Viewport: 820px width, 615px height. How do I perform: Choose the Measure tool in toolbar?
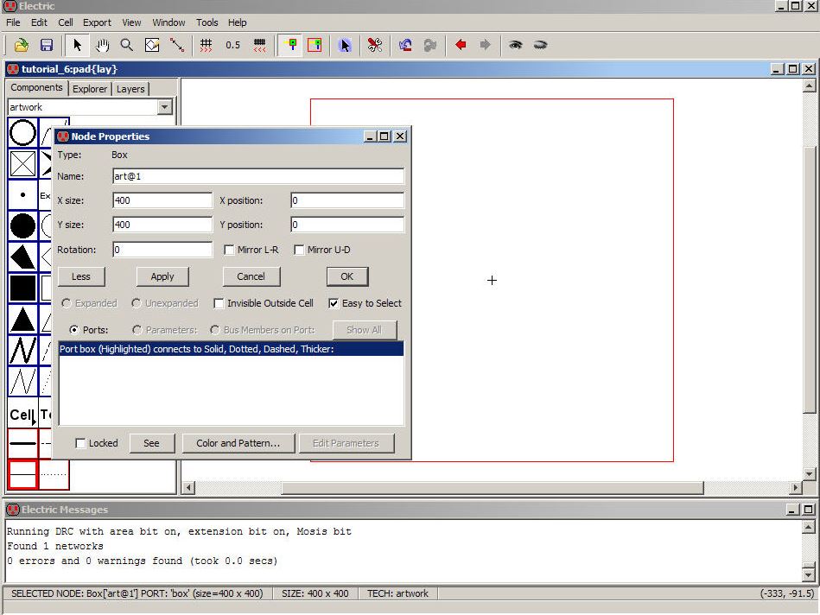(177, 45)
